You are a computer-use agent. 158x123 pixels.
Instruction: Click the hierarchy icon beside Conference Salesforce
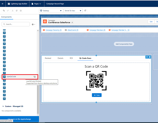(72, 22)
